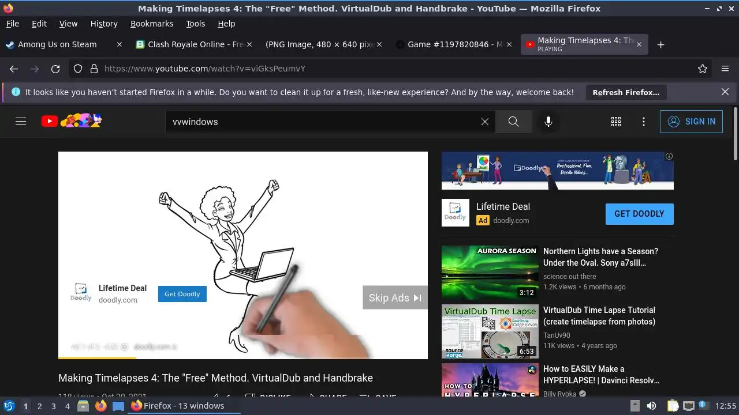Go back one page in Firefox
The image size is (739, 415).
click(x=14, y=69)
